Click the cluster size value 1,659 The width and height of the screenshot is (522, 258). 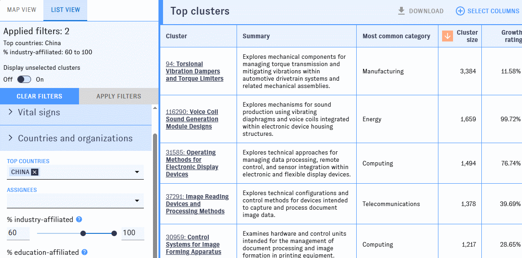(x=468, y=119)
